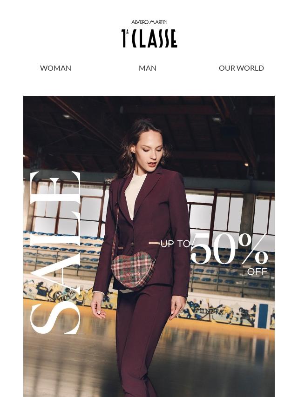The height and width of the screenshot is (397, 298).
Task: Click the UP TO label on banner
Action: 175,244
